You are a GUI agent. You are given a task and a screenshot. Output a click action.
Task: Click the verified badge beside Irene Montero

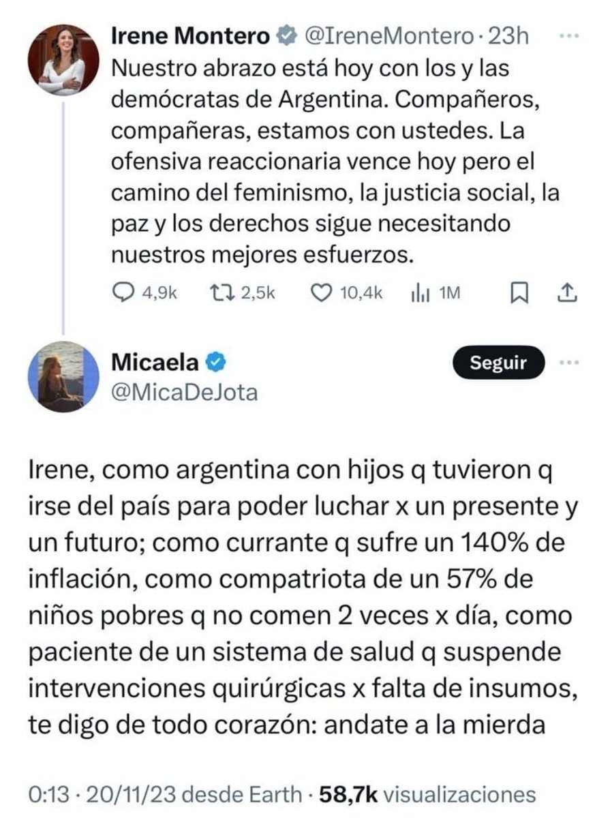click(x=282, y=35)
